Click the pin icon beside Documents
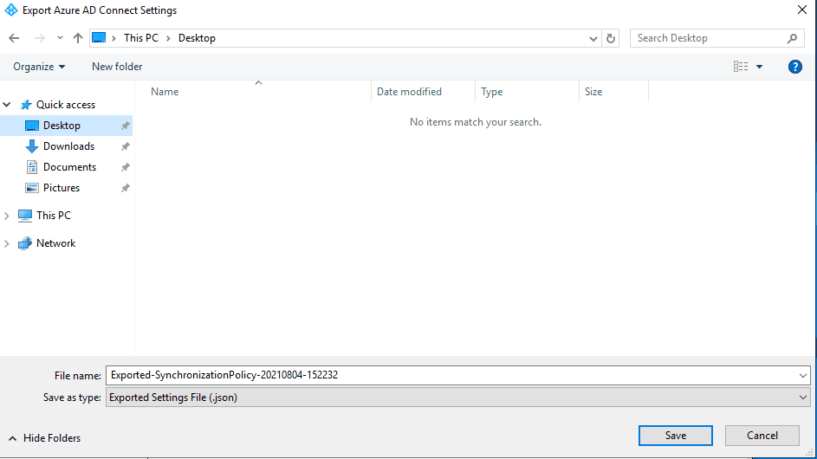This screenshot has height=459, width=817. click(125, 167)
